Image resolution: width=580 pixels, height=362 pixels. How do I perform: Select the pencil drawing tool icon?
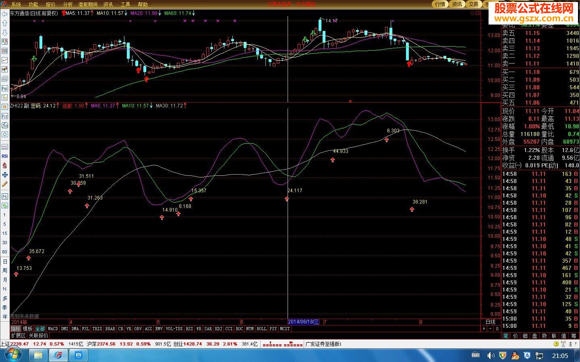tap(5, 184)
